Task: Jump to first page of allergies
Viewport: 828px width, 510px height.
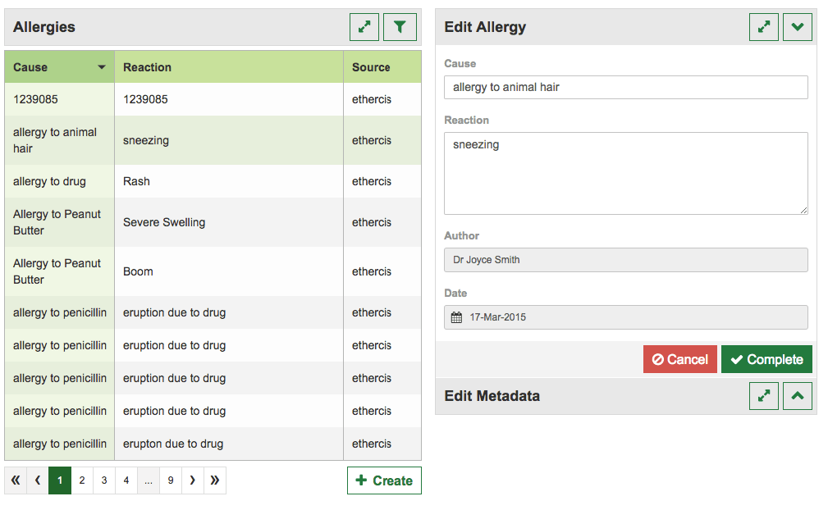Action: point(16,480)
